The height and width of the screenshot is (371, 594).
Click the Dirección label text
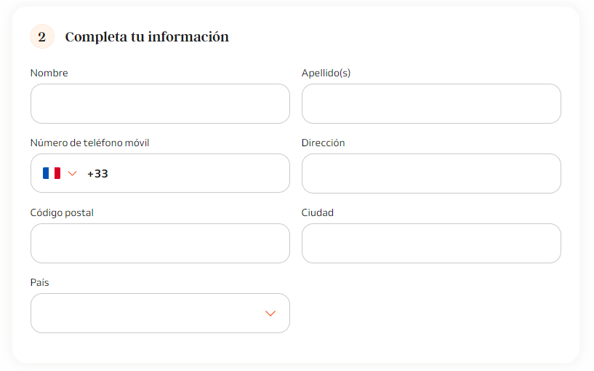pyautogui.click(x=323, y=143)
